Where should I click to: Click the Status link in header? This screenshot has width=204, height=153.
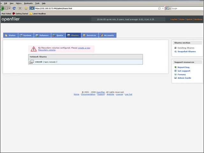click(x=182, y=19)
